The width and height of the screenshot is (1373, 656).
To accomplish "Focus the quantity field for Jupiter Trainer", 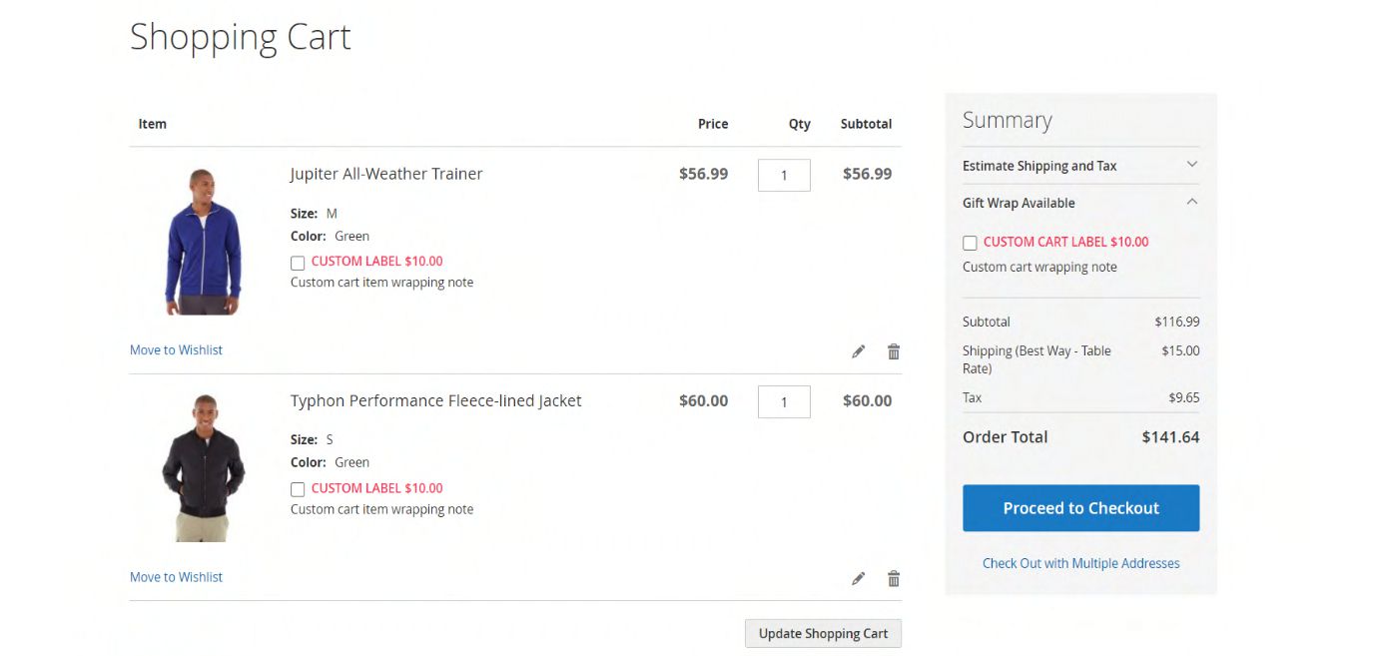I will [x=784, y=175].
